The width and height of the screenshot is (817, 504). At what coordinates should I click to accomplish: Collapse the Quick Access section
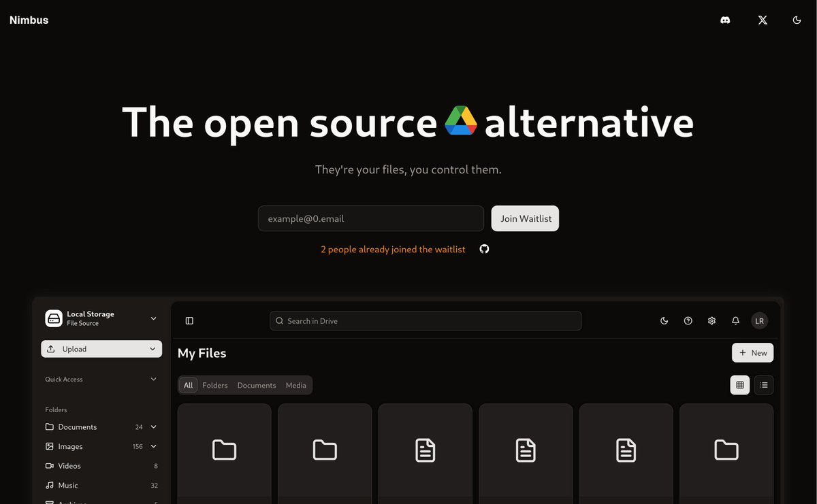tap(153, 380)
